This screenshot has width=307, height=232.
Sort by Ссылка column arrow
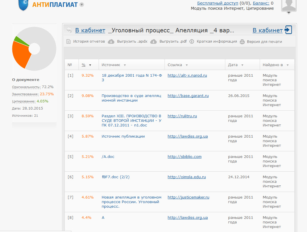click(x=187, y=65)
